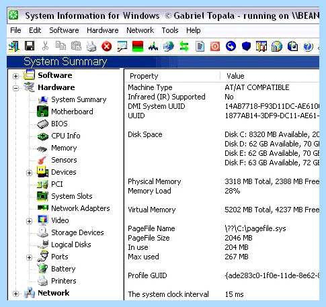The image size is (326, 307).
Task: Open the Edit menu
Action: [x=35, y=30]
